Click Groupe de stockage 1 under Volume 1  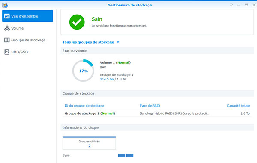117,75
